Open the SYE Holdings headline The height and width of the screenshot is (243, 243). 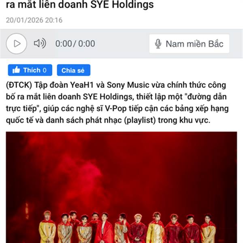click(x=80, y=4)
